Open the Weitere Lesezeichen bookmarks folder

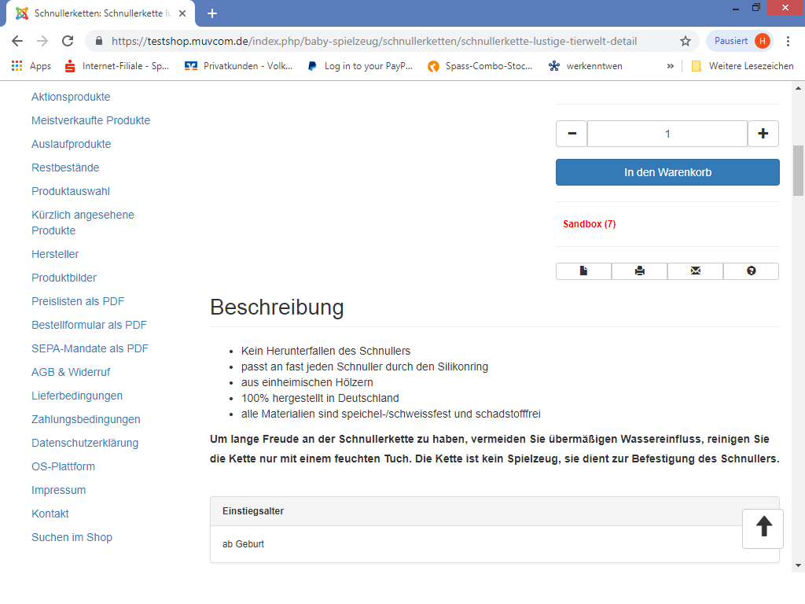tap(742, 66)
